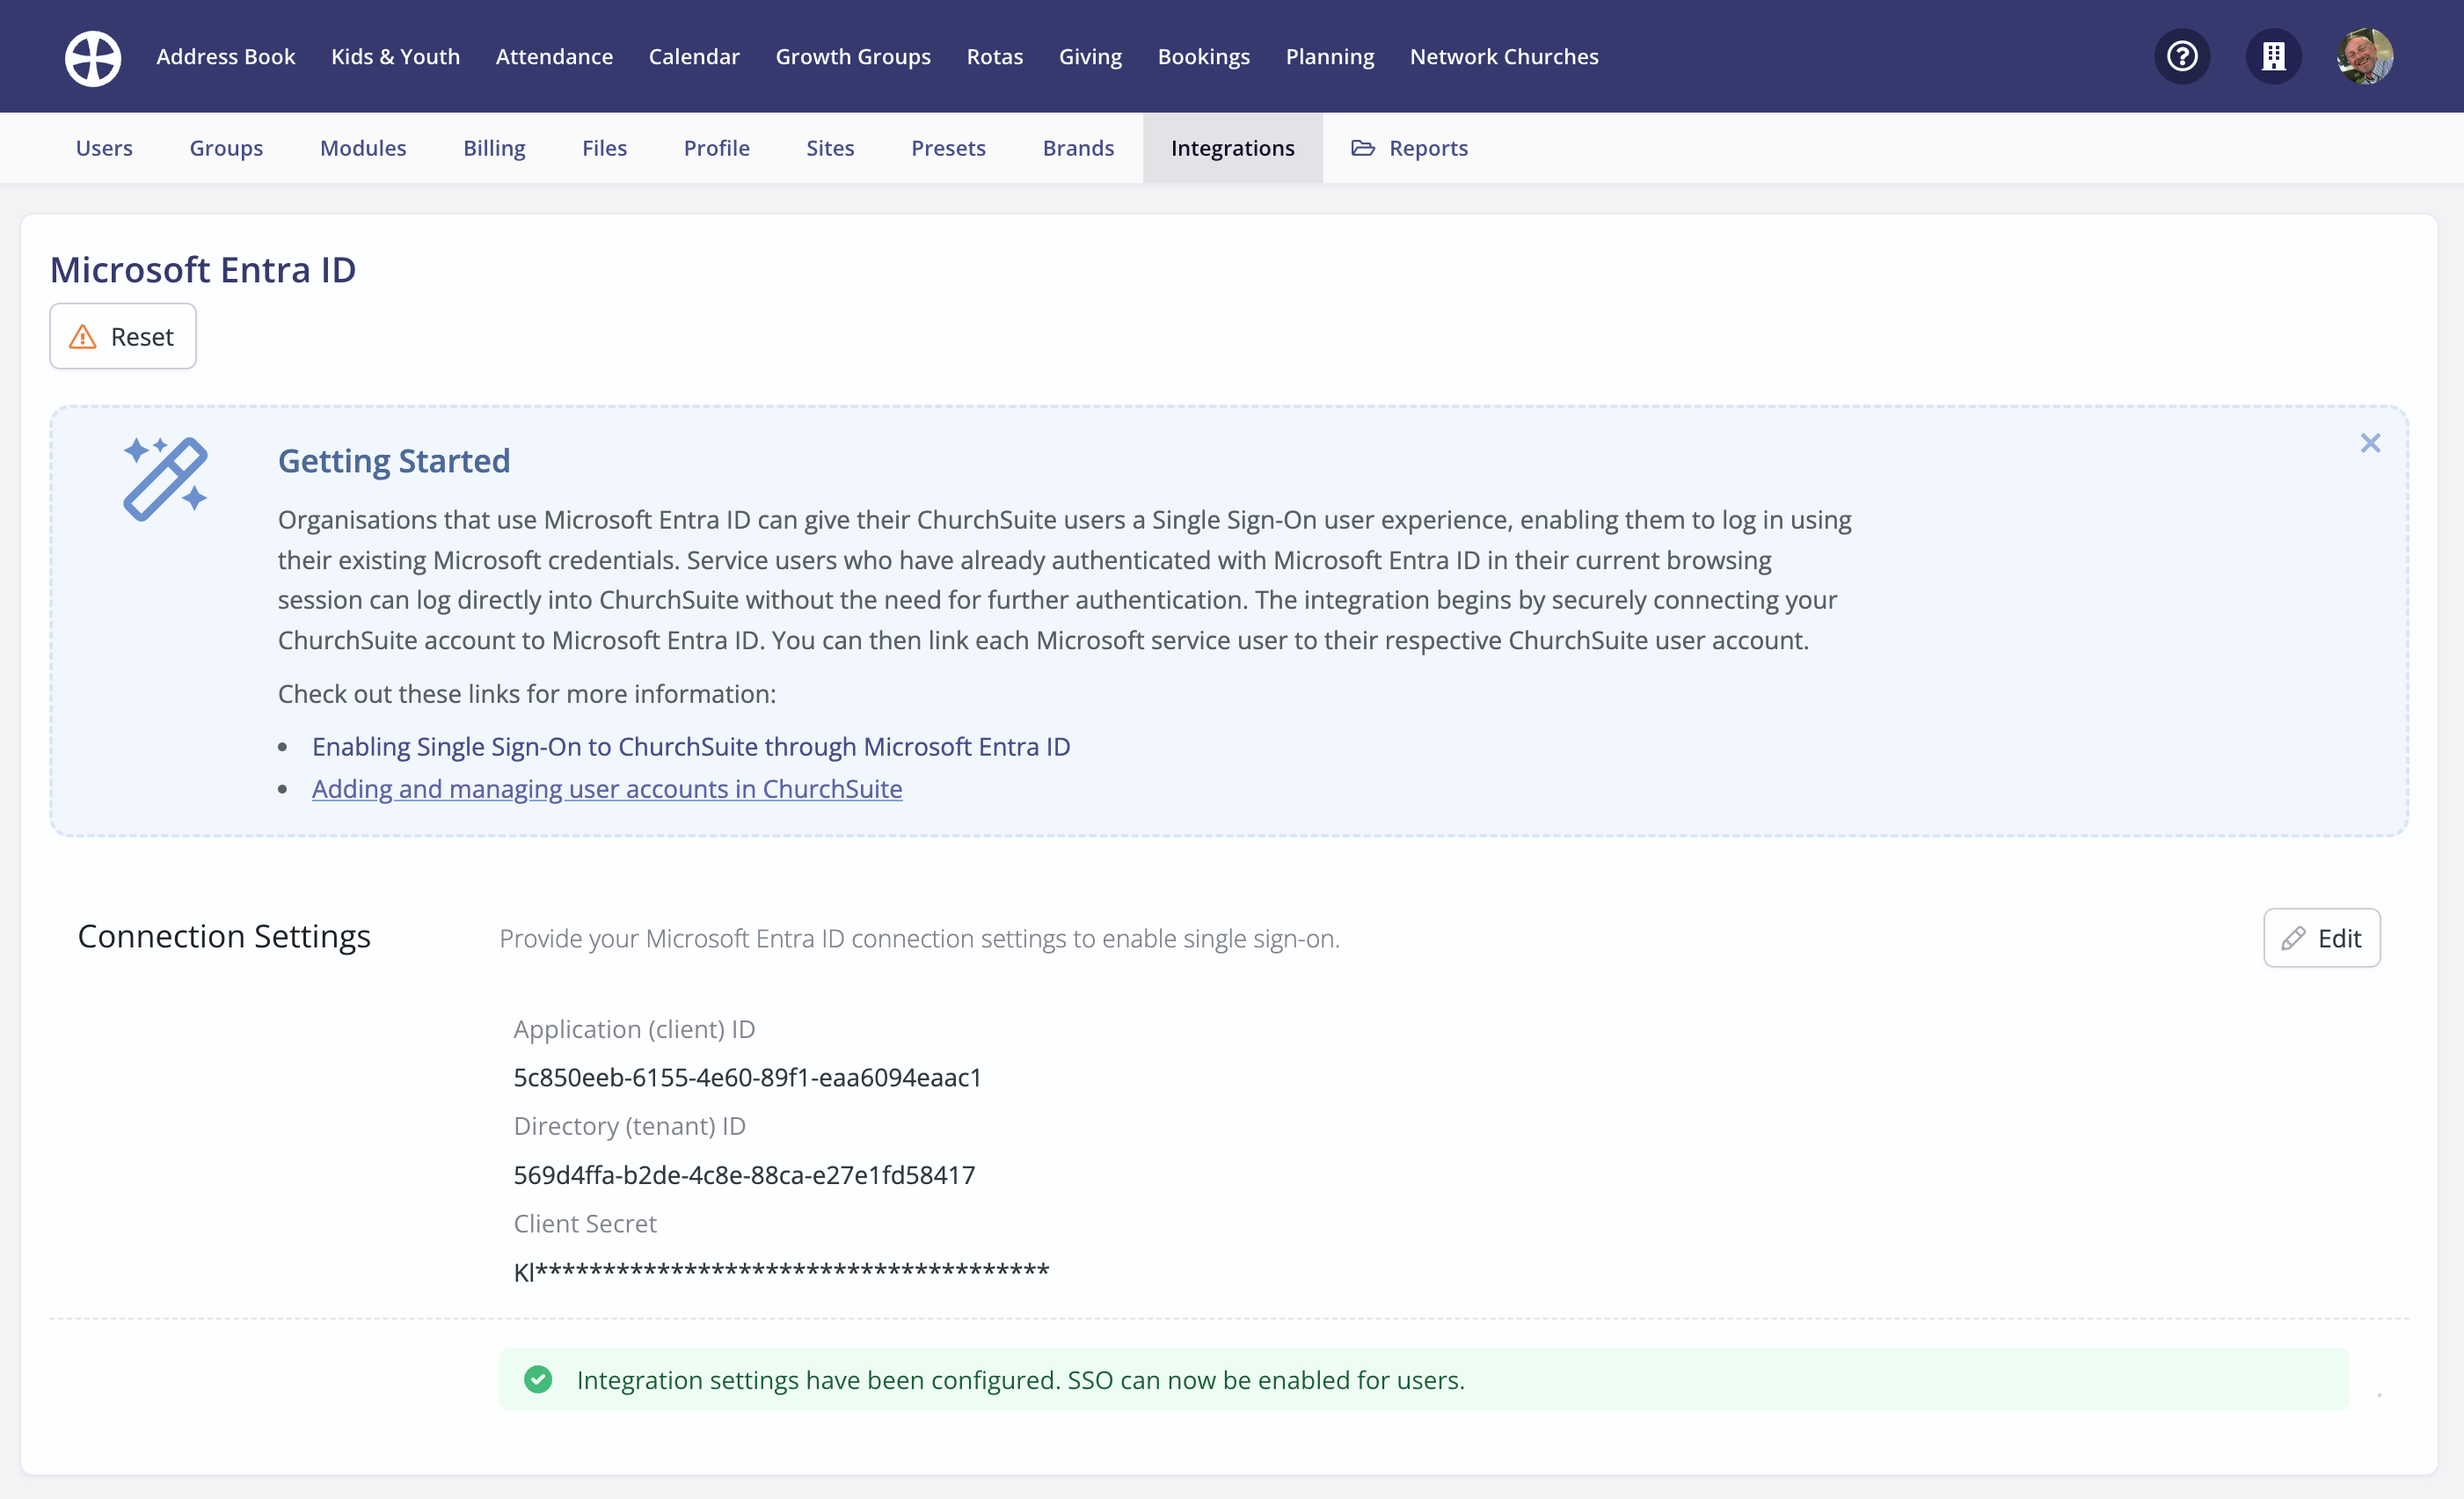The width and height of the screenshot is (2464, 1499).
Task: Open the user profile avatar
Action: (2365, 56)
